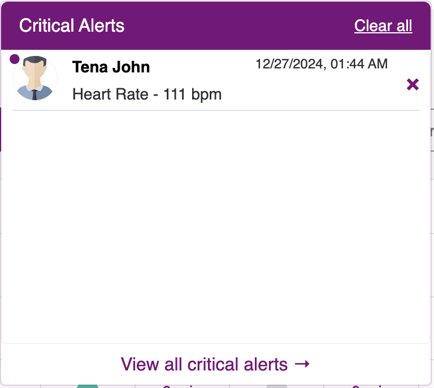Viewport: 434px width, 388px height.
Task: Click the 'Tena' first name text
Action: [90, 67]
